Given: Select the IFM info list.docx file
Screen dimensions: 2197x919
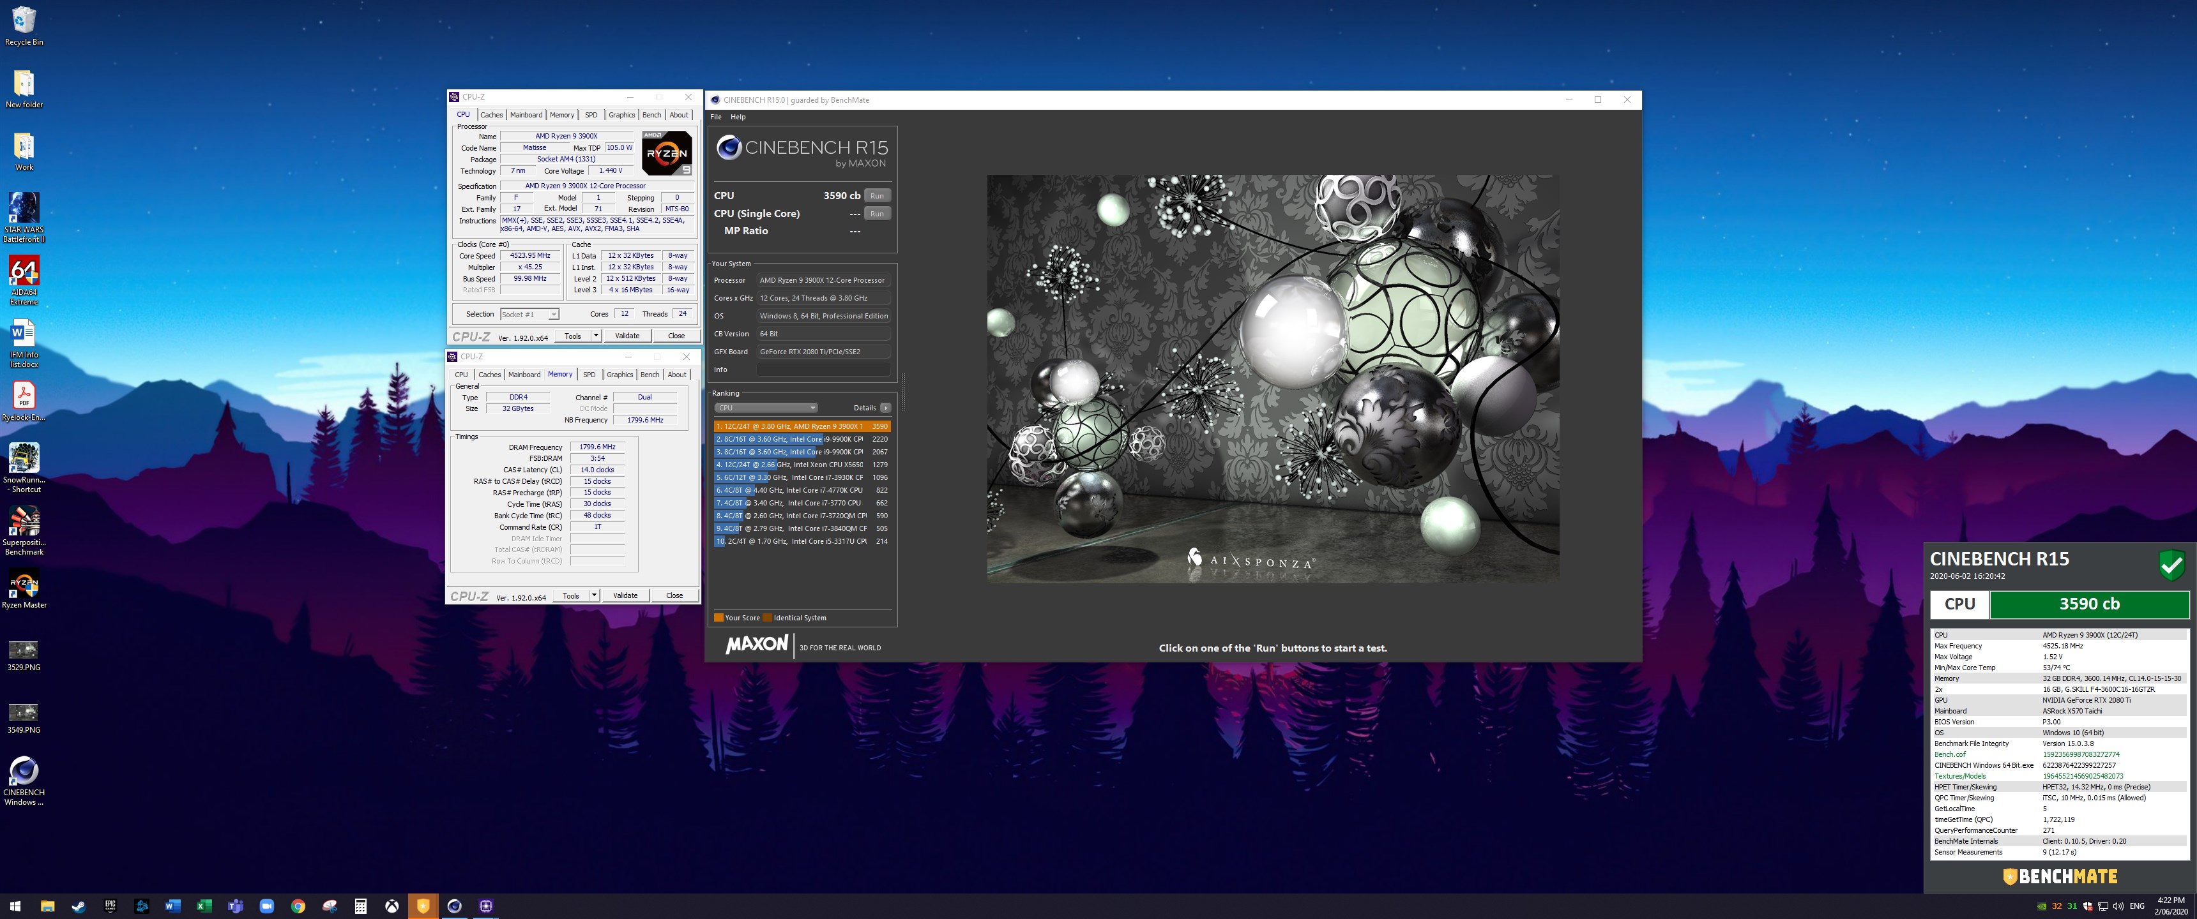Looking at the screenshot, I should click(x=24, y=343).
